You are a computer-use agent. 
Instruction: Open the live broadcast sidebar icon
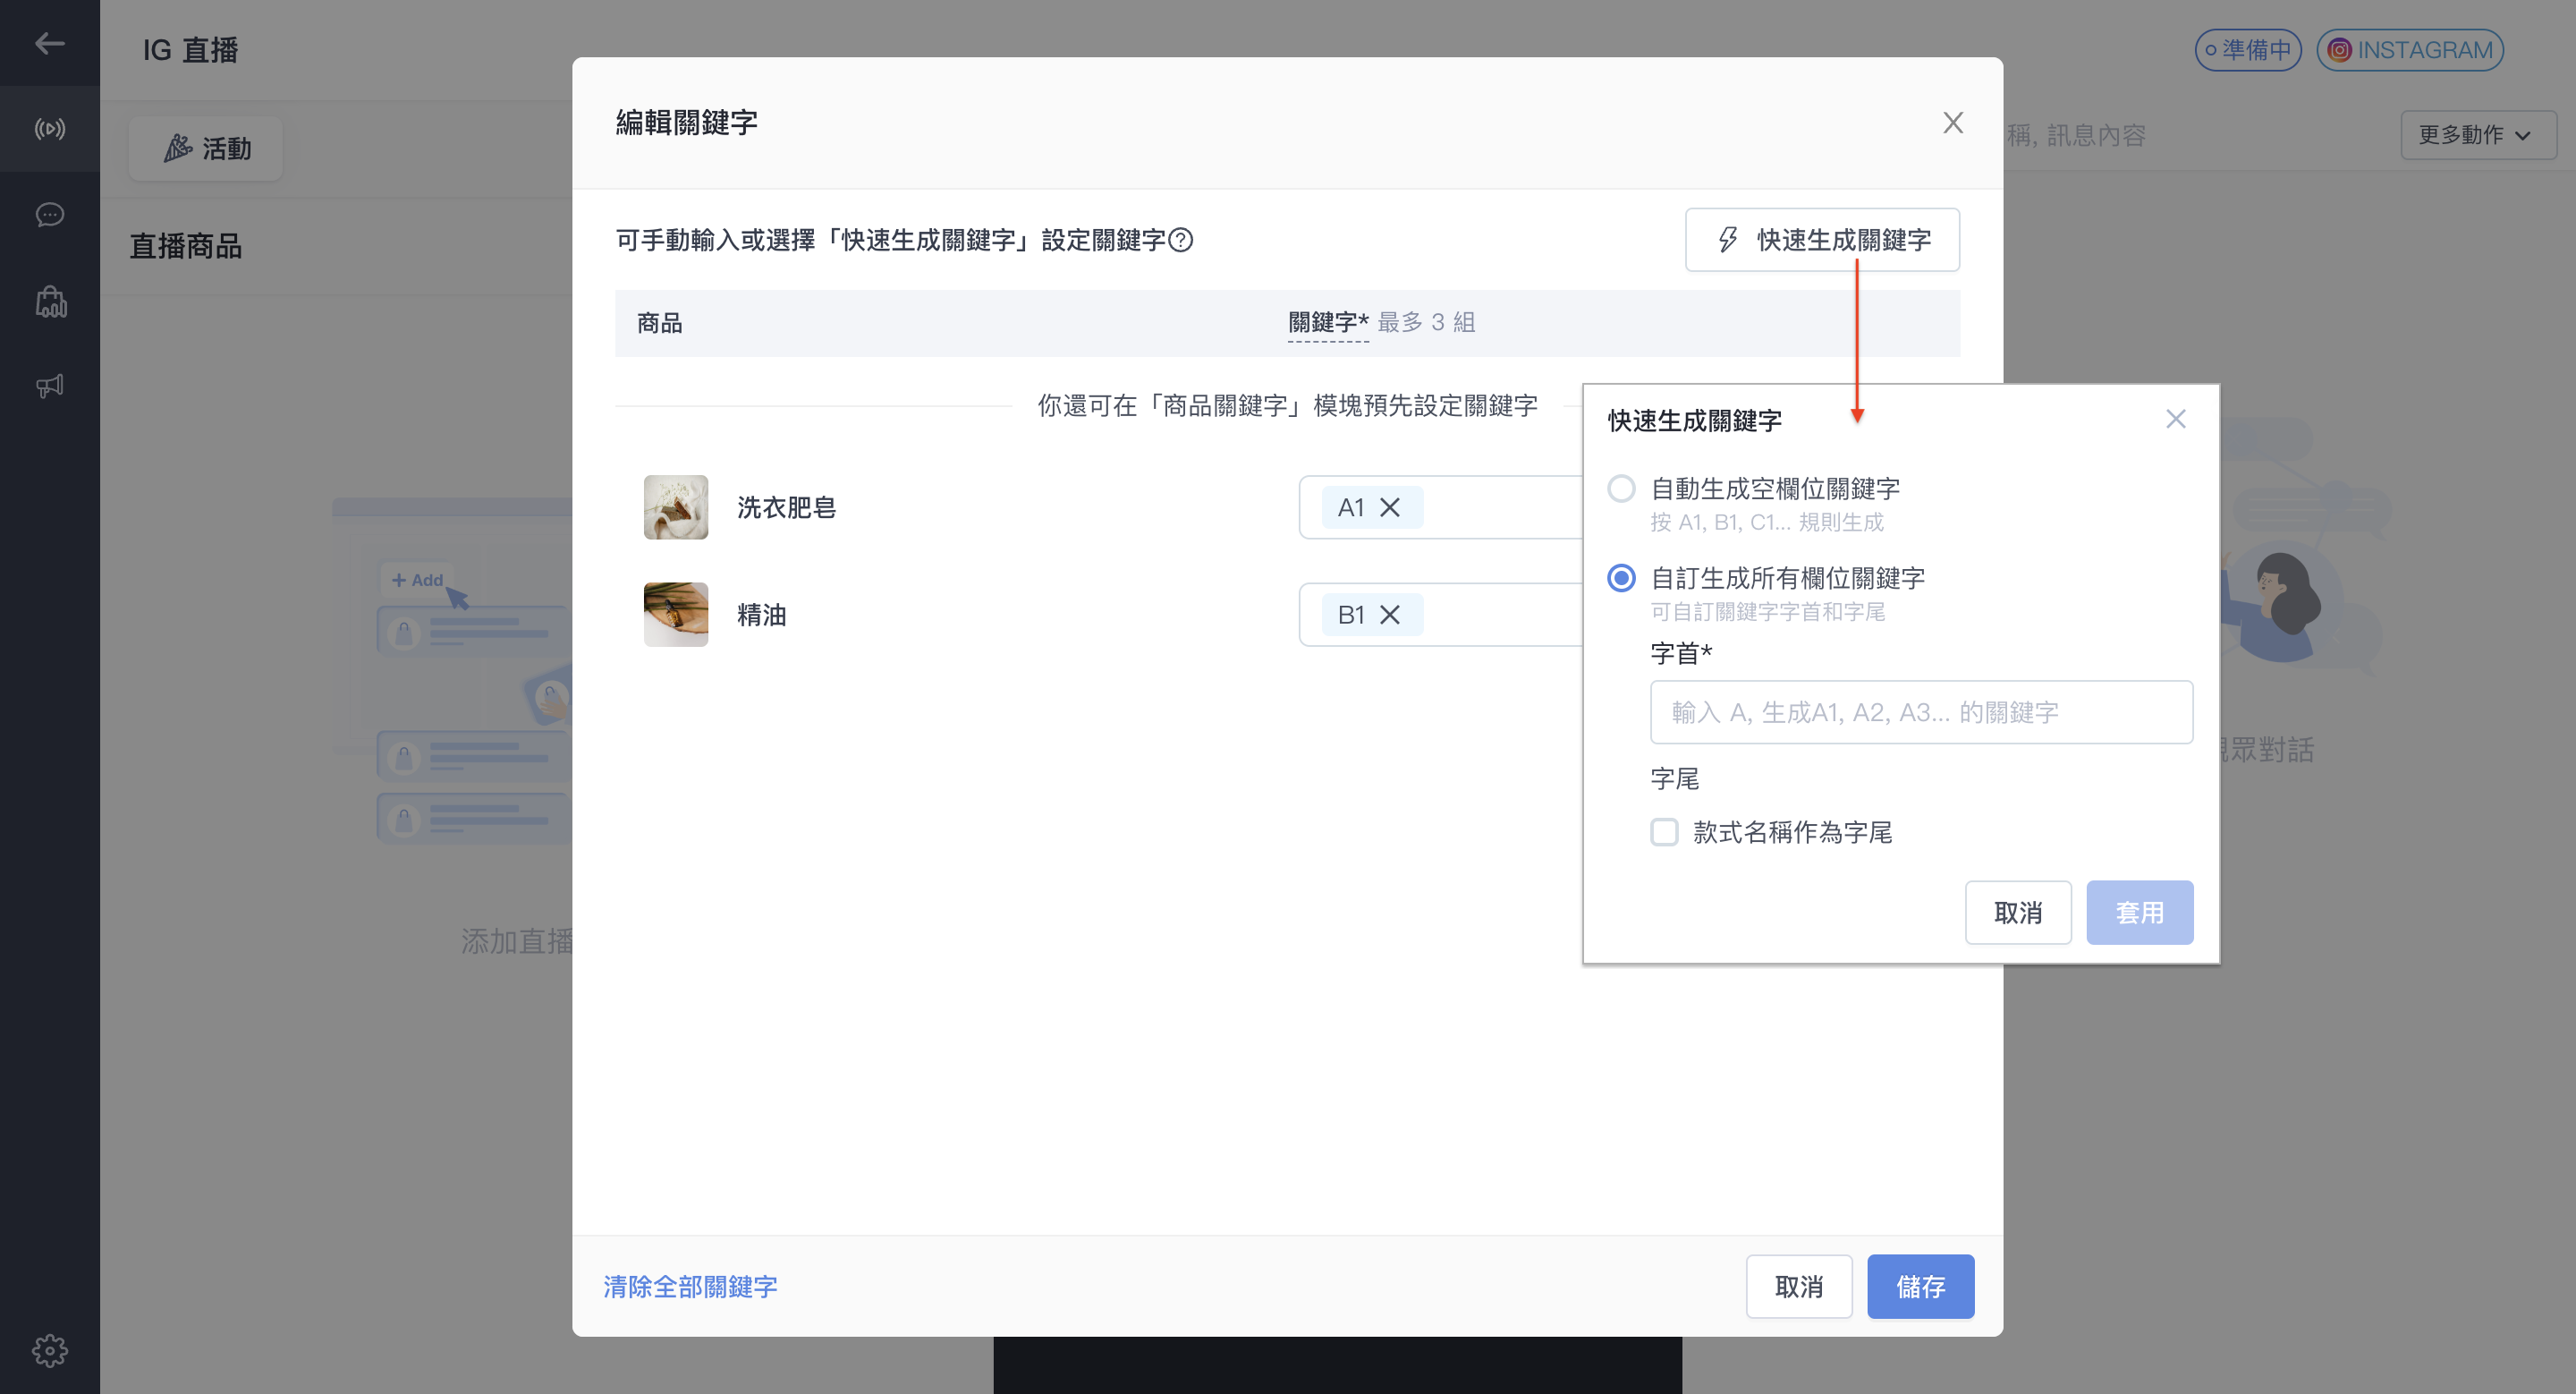[49, 129]
